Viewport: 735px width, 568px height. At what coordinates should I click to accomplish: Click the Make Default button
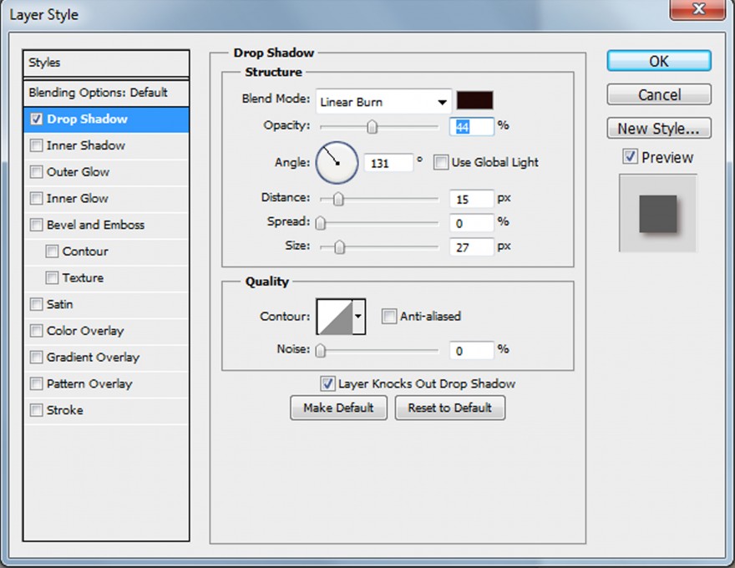[x=338, y=408]
